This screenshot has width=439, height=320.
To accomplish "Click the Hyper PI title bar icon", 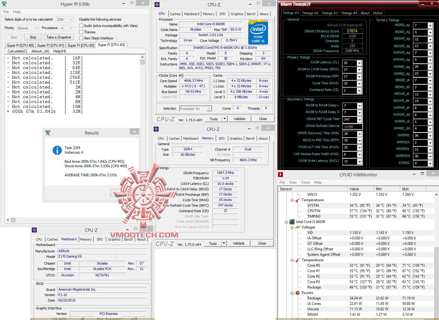I will click(5, 4).
